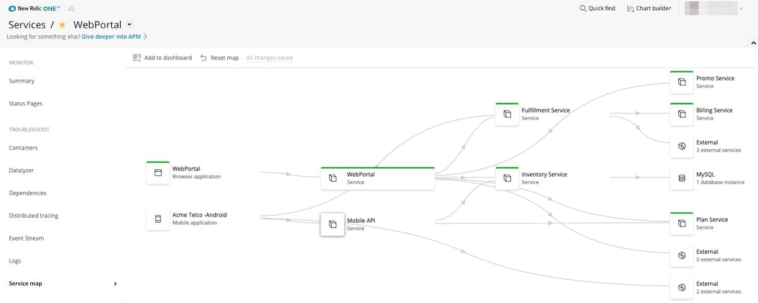
Task: Click the Billing Service label
Action: [714, 110]
